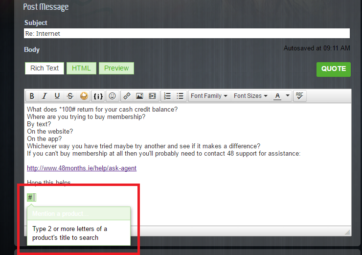Toggle italic text formatting

[45, 96]
